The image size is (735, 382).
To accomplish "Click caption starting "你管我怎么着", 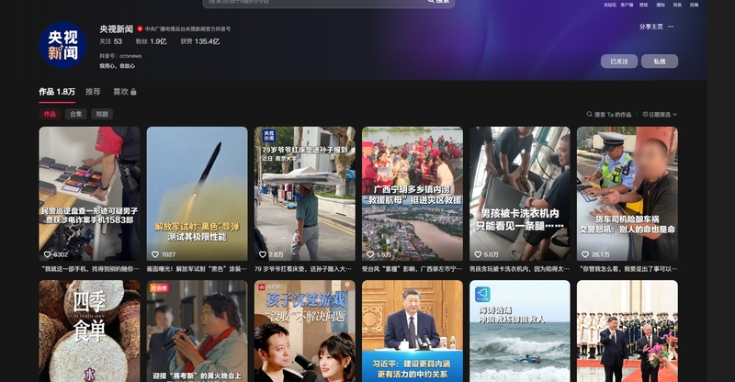I will (x=628, y=269).
